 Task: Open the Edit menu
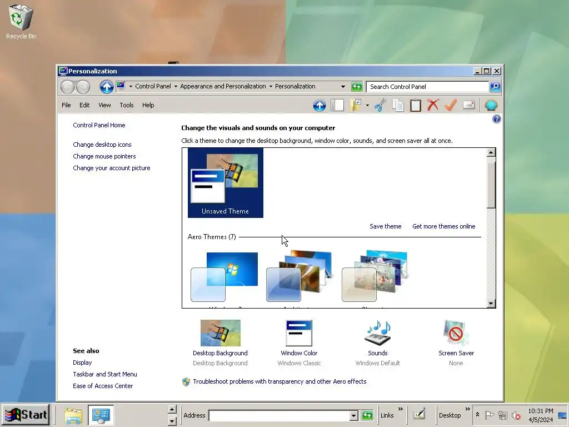click(x=84, y=105)
